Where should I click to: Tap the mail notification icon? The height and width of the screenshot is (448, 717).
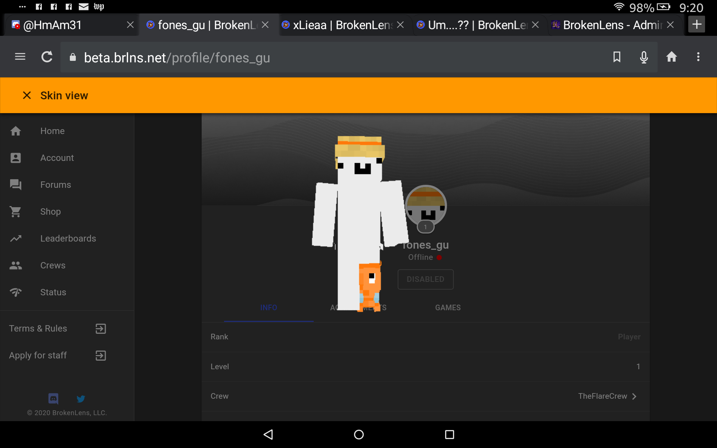(x=84, y=7)
